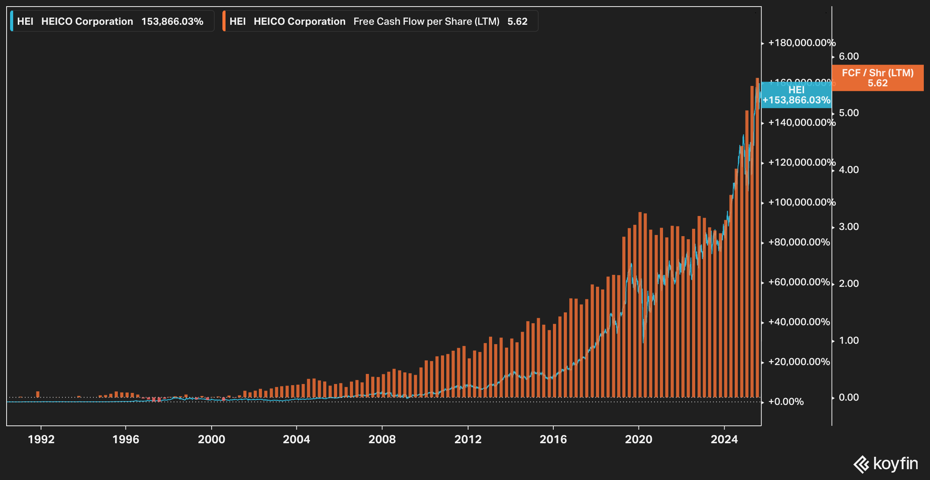
Task: Click the 2000 label on the time axis
Action: (212, 439)
